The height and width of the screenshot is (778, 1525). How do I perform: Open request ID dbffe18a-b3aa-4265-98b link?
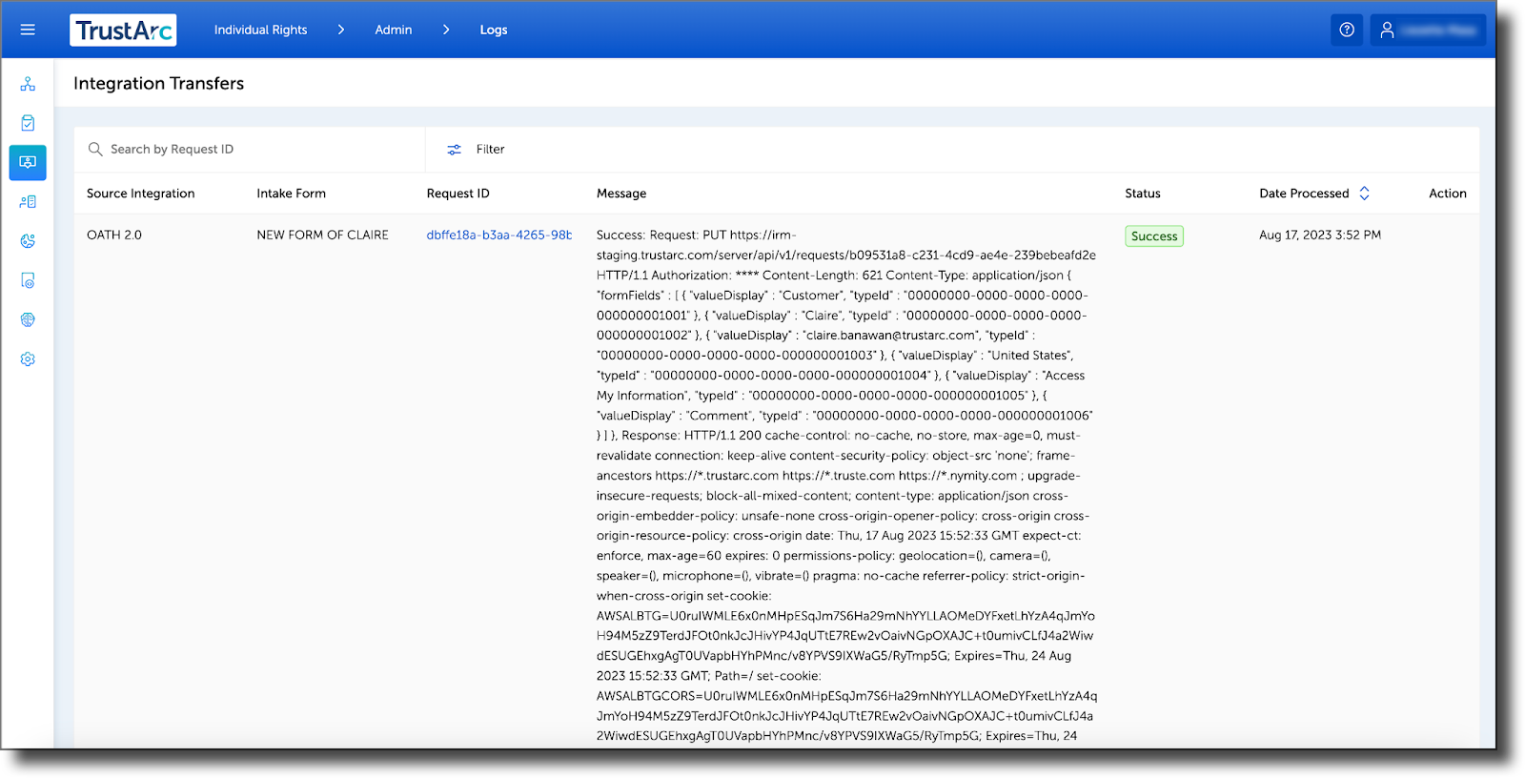click(x=499, y=235)
